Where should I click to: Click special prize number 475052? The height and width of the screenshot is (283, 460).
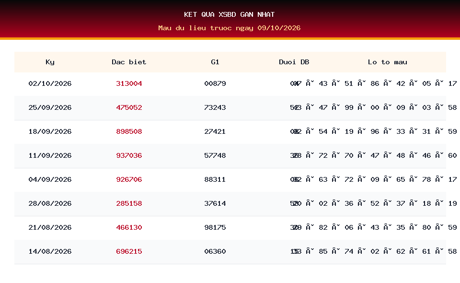pyautogui.click(x=129, y=107)
